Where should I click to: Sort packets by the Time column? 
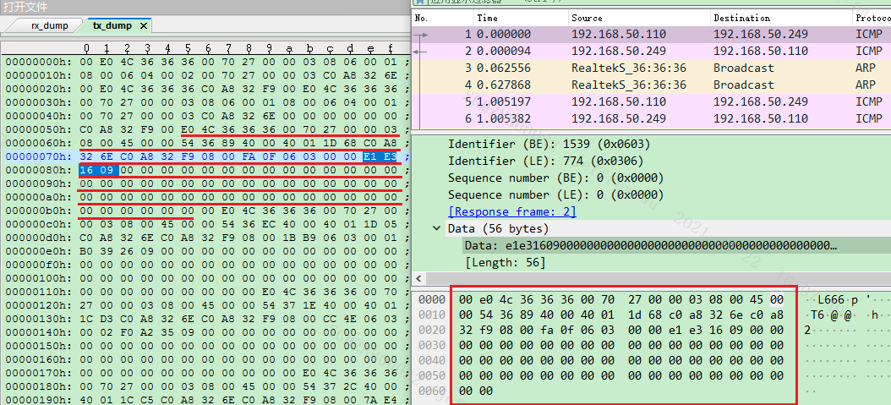[488, 18]
